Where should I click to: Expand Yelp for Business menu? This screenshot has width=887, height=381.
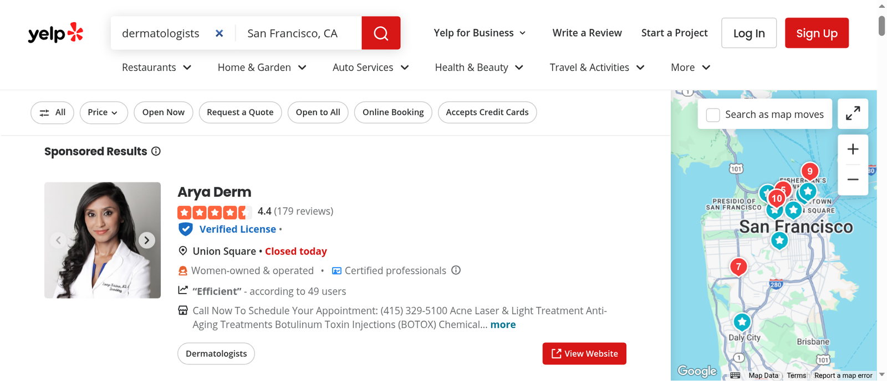coord(480,33)
